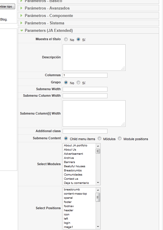This screenshot has height=230, width=163.
Task: Expand the Parámetros - Componente section
Action: tap(88, 15)
